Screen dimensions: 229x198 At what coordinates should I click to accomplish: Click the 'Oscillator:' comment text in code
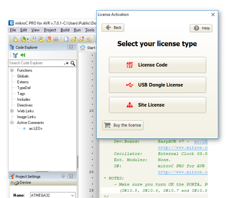(x=128, y=154)
